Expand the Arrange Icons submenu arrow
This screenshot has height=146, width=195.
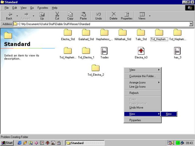159,82
